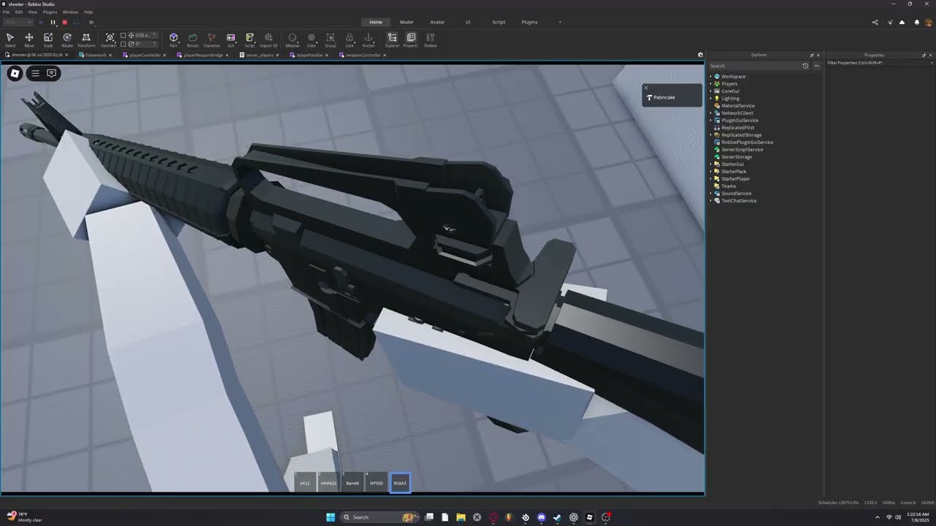The width and height of the screenshot is (936, 526).
Task: Open the Color picker tool
Action: pyautogui.click(x=312, y=39)
